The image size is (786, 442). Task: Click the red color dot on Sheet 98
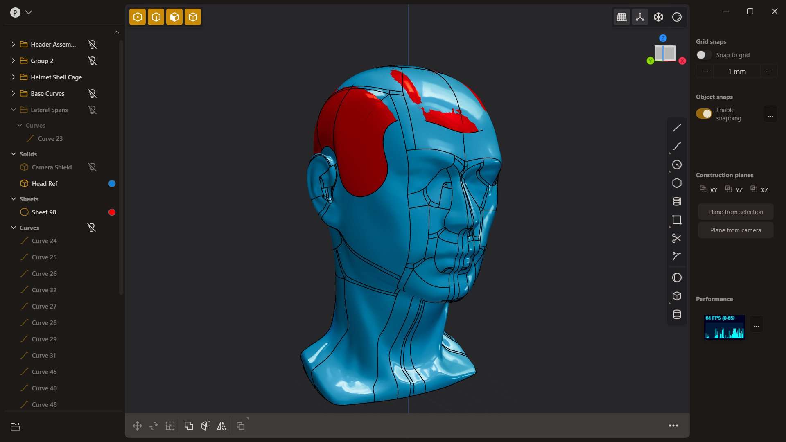pos(112,212)
